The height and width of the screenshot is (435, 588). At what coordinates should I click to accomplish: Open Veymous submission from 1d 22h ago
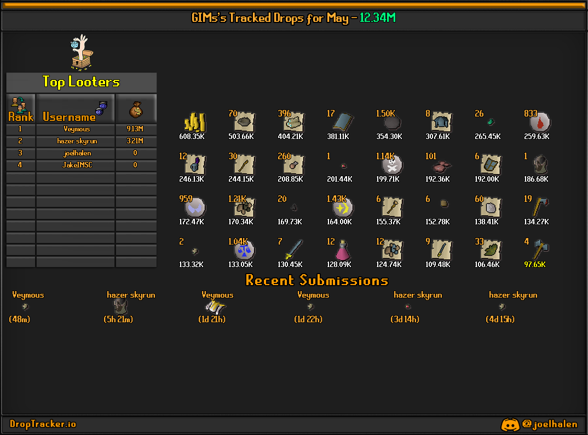(x=310, y=307)
